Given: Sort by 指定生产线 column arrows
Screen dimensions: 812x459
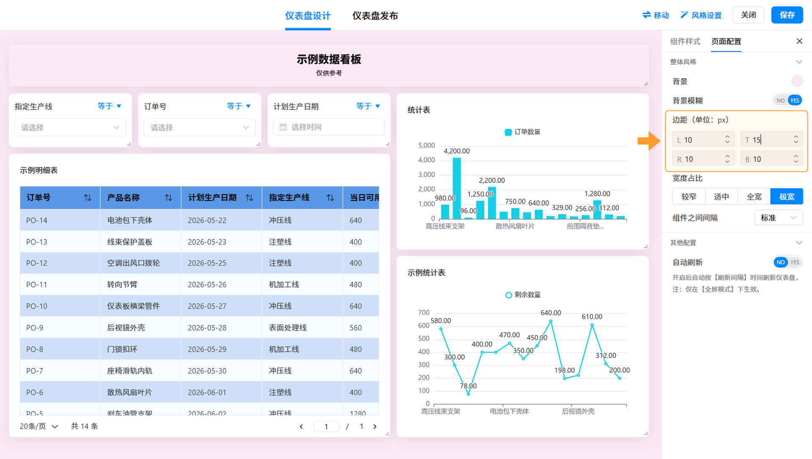Looking at the screenshot, I should [x=330, y=198].
